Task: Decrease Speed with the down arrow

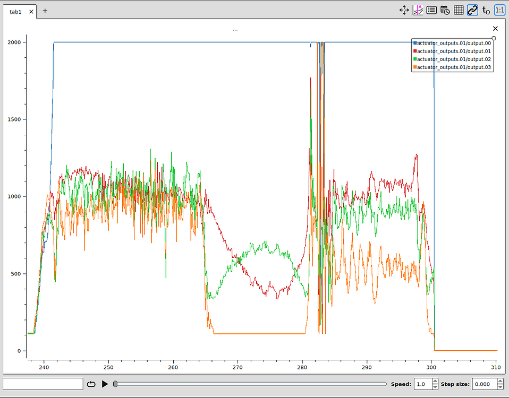Action: (x=435, y=387)
